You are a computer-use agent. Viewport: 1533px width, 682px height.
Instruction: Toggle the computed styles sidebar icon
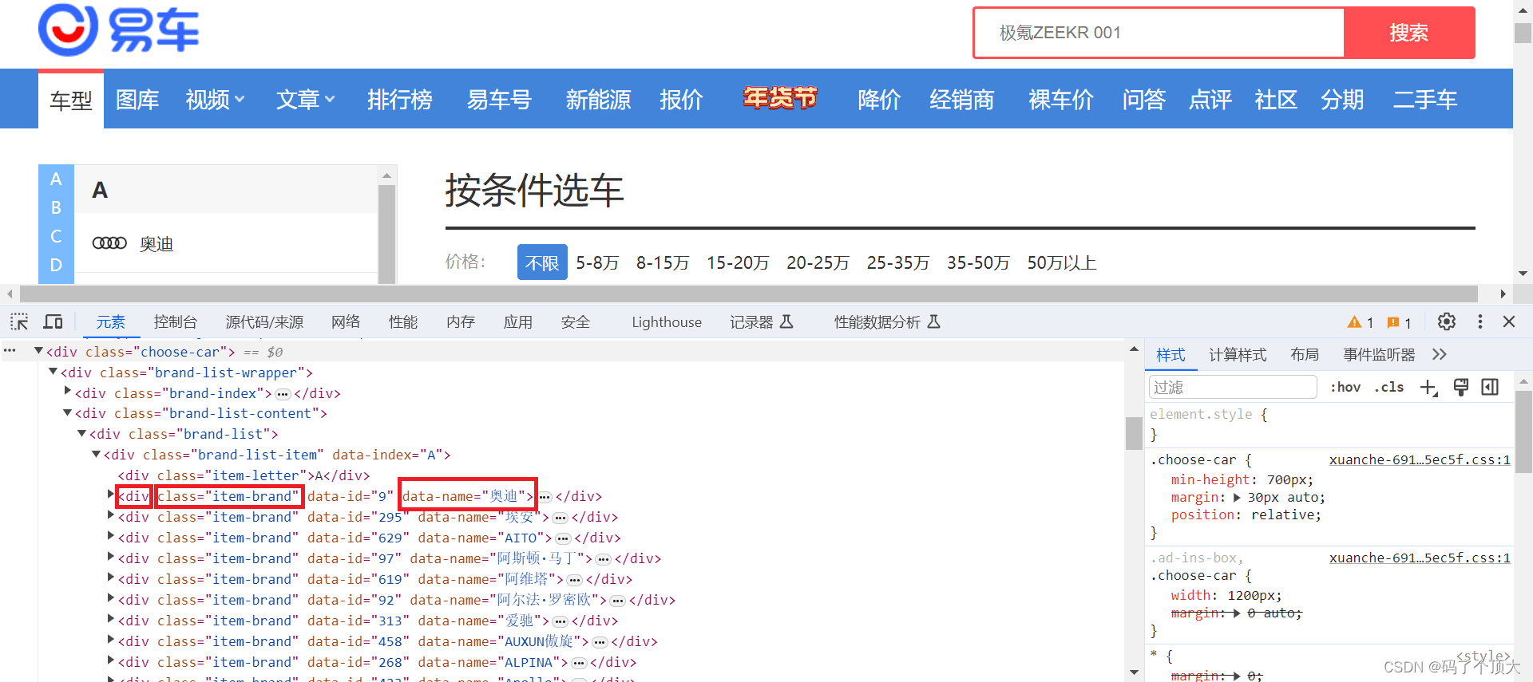tap(1490, 388)
